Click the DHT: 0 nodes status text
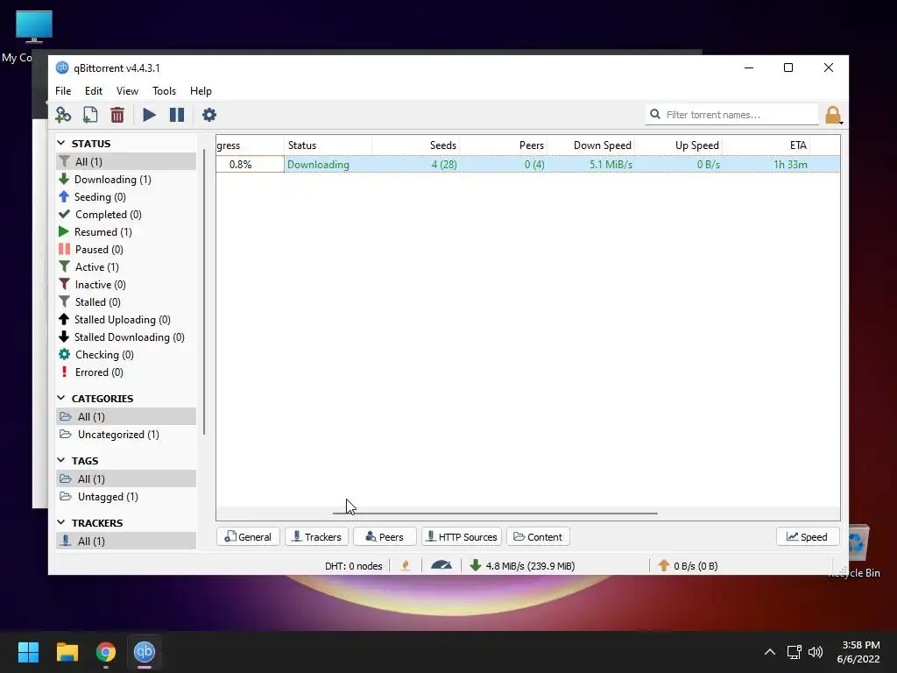Viewport: 897px width, 673px height. (x=354, y=566)
